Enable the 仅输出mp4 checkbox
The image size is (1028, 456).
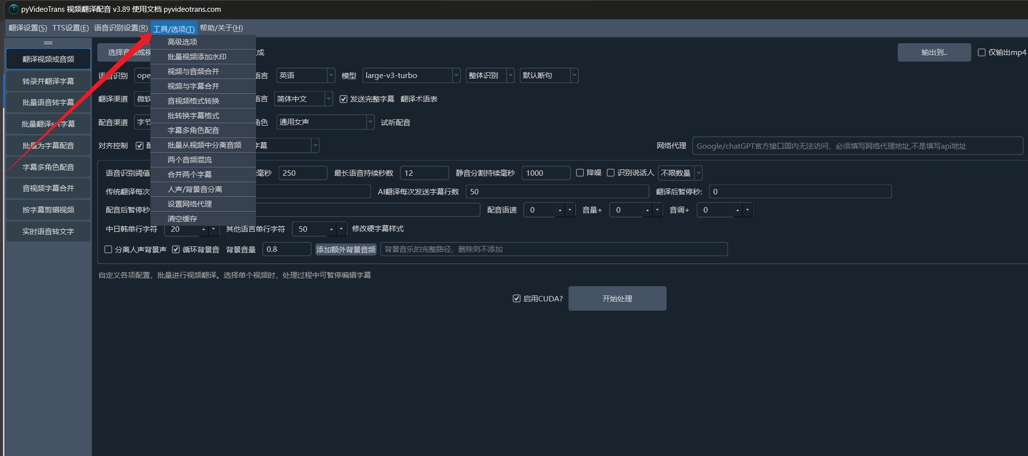(981, 53)
